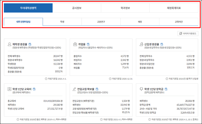Open detail icon next to 신입생 충원율
The width and height of the screenshot is (202, 124).
(162, 44)
